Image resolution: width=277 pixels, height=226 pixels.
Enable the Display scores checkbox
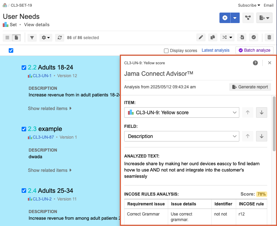pyautogui.click(x=166, y=51)
